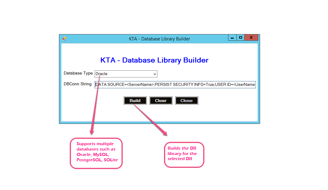This screenshot has height=190, width=328.
Task: Click the window title bar text
Action: 159,39
